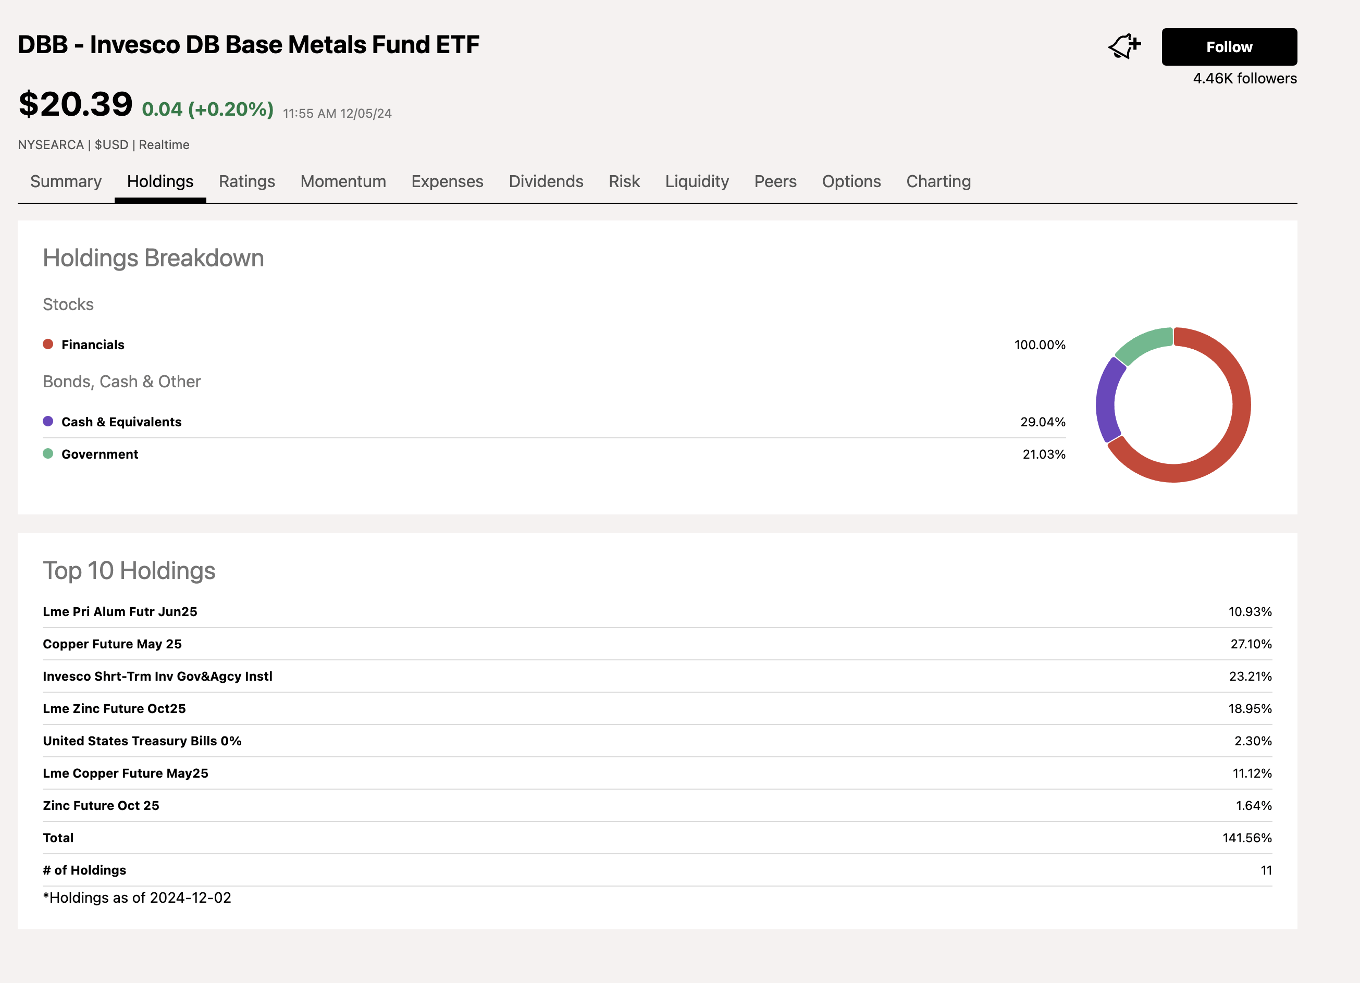Open the Expenses section
The width and height of the screenshot is (1360, 983).
point(447,181)
